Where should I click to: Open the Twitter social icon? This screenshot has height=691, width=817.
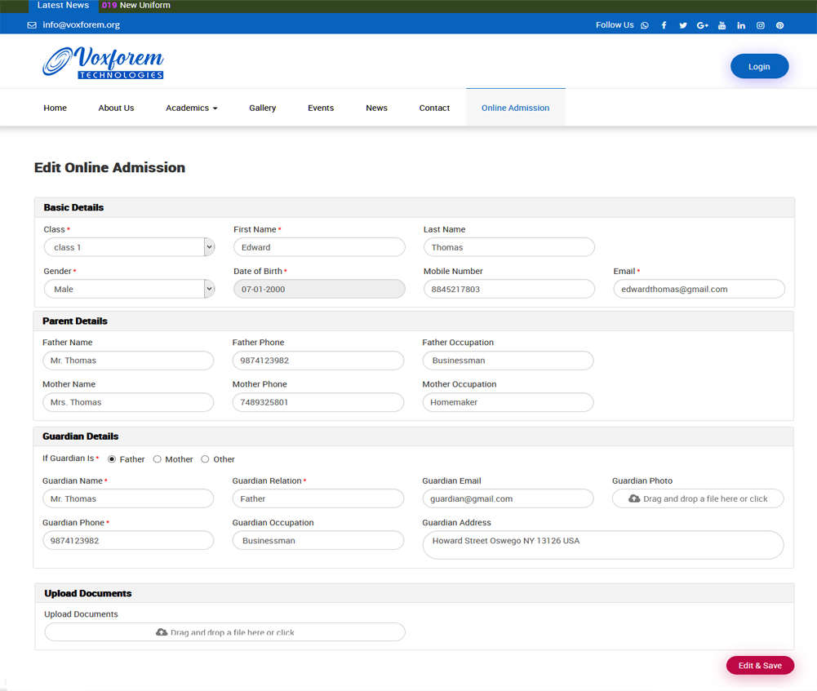coord(683,25)
